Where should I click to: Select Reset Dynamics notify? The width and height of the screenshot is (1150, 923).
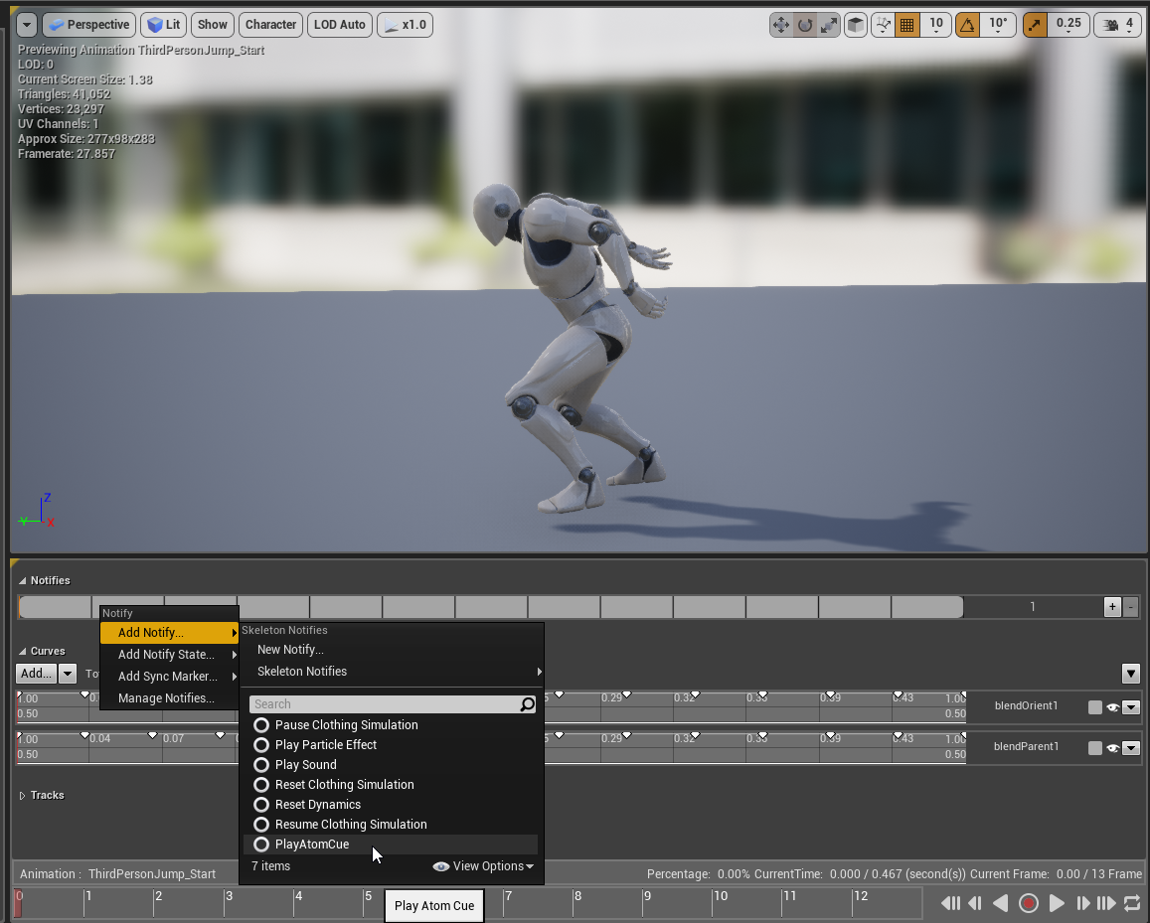click(x=391, y=804)
